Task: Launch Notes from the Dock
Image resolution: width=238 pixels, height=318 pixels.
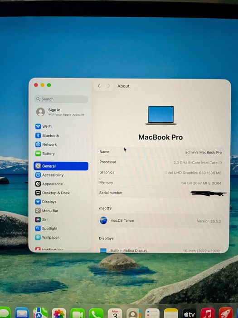Action: pos(171,313)
